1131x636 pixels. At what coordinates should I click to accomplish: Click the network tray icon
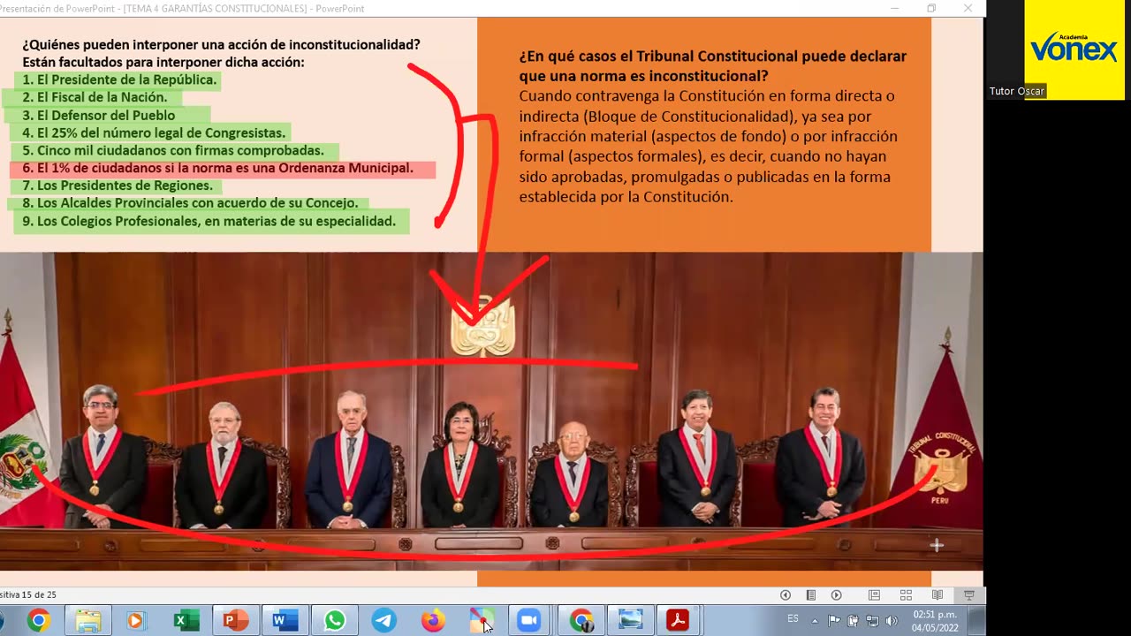pos(873,620)
